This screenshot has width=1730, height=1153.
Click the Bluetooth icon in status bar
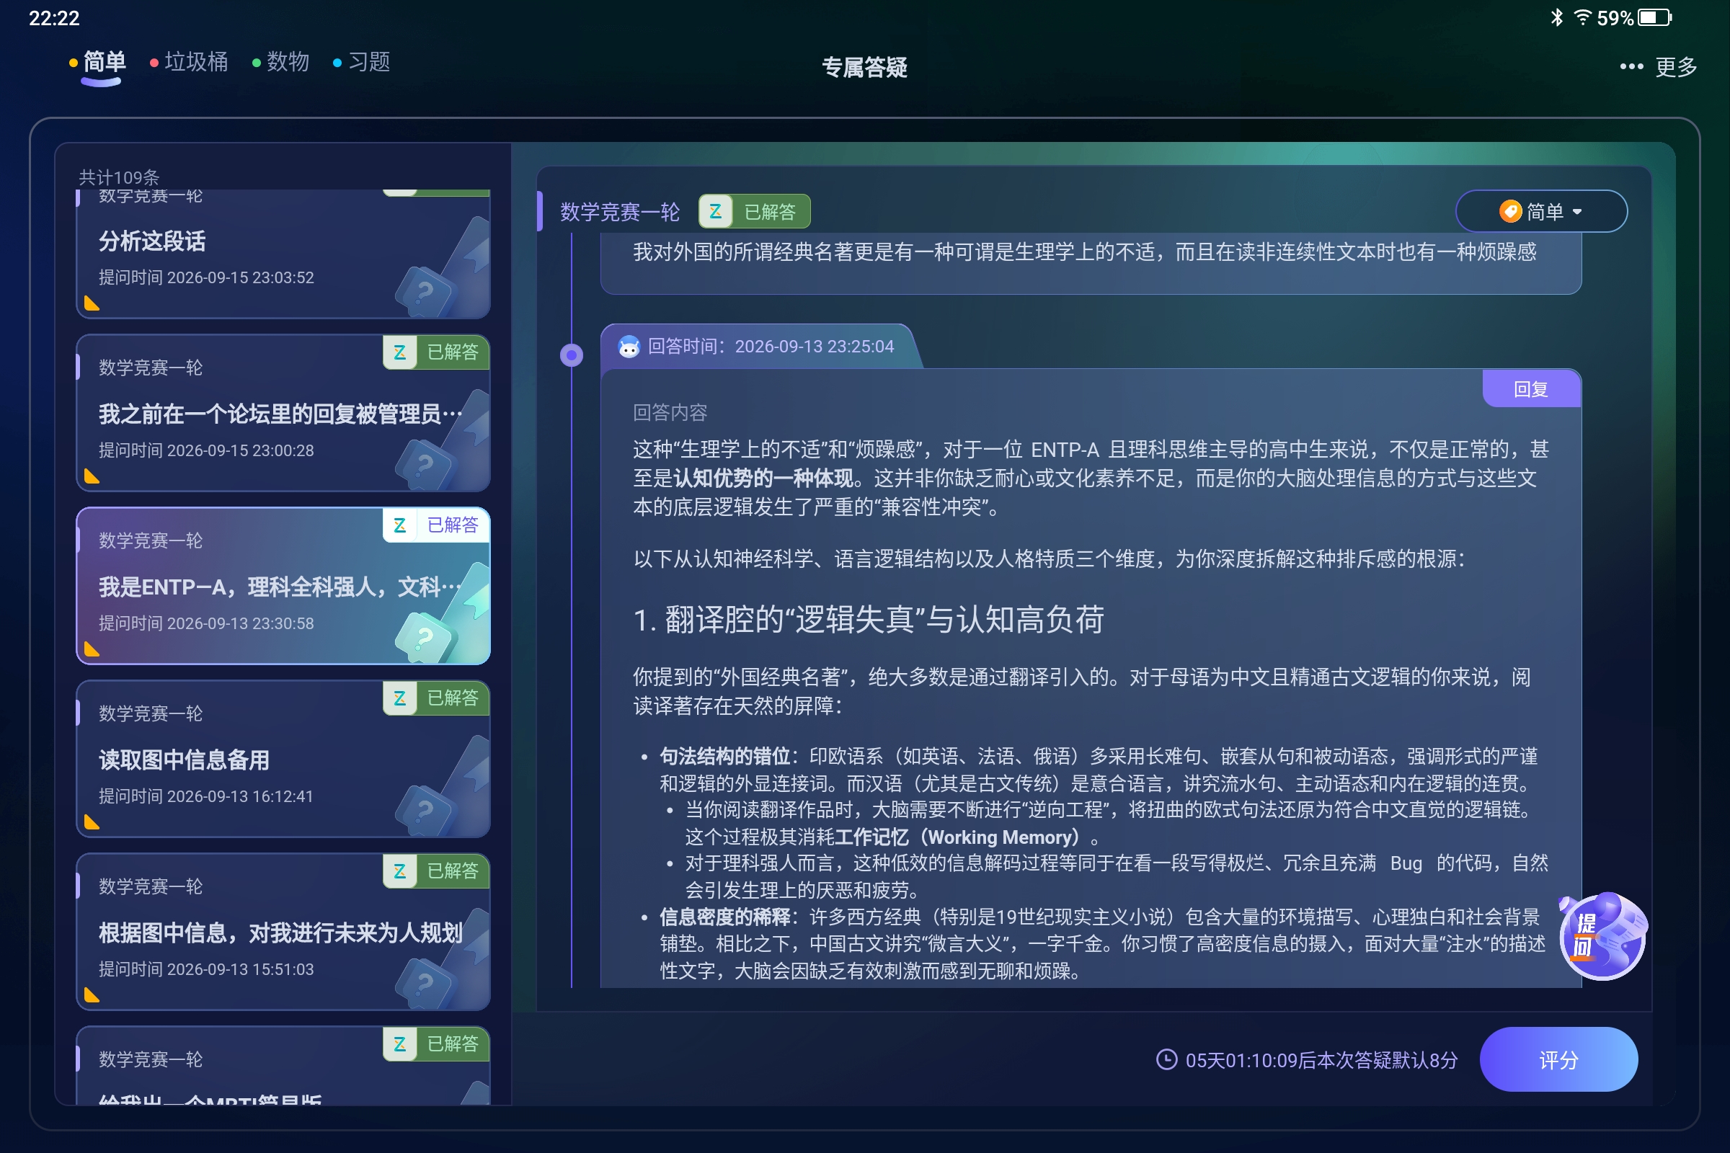point(1556,17)
